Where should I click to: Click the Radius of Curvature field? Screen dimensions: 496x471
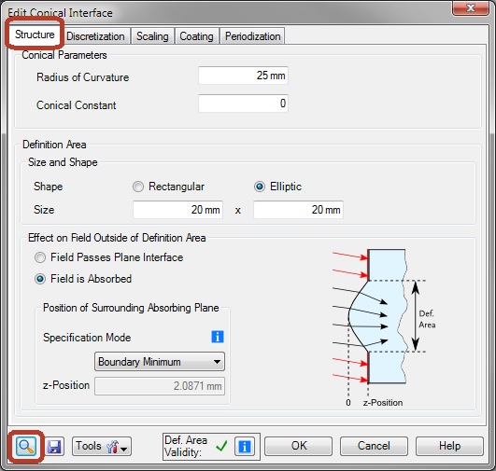click(x=243, y=76)
